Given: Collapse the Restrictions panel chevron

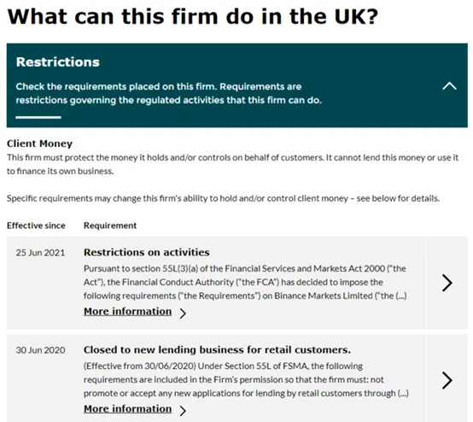Looking at the screenshot, I should 449,86.
